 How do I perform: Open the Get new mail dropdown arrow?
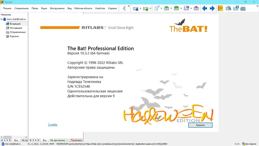tap(141, 8)
